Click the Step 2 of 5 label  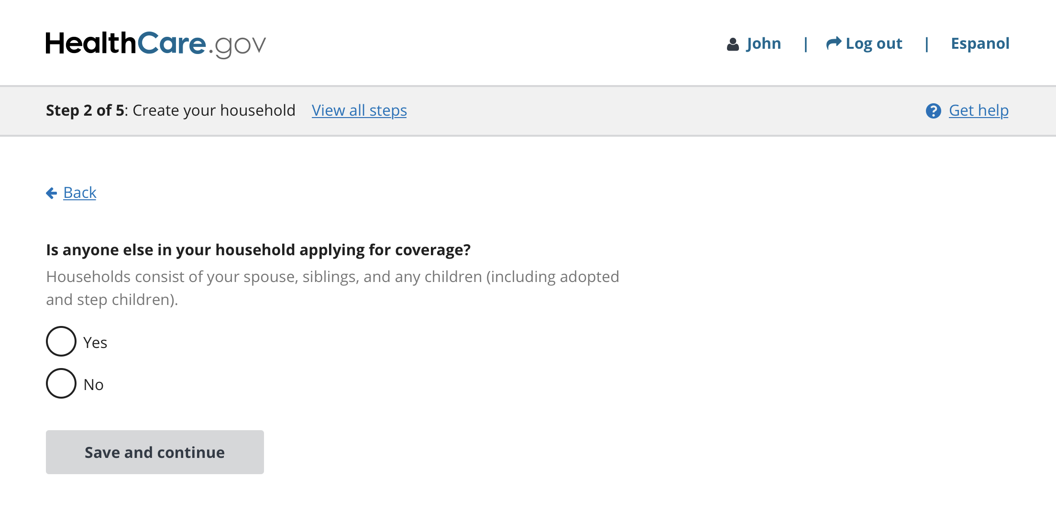[x=85, y=110]
